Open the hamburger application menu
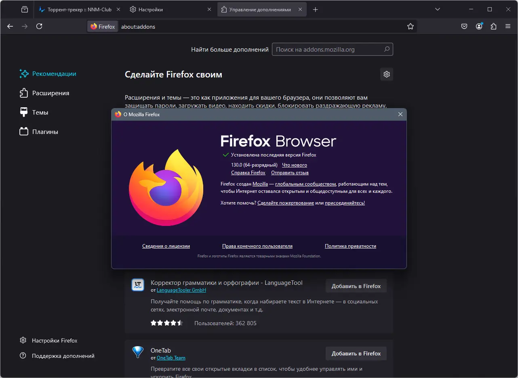 click(508, 26)
